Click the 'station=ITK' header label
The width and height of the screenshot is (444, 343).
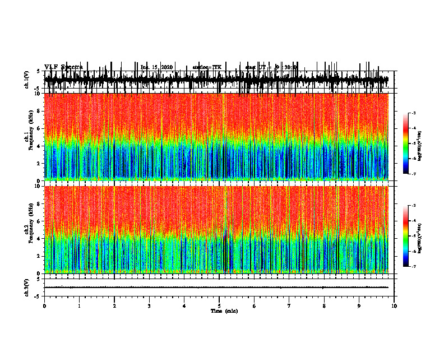click(207, 67)
